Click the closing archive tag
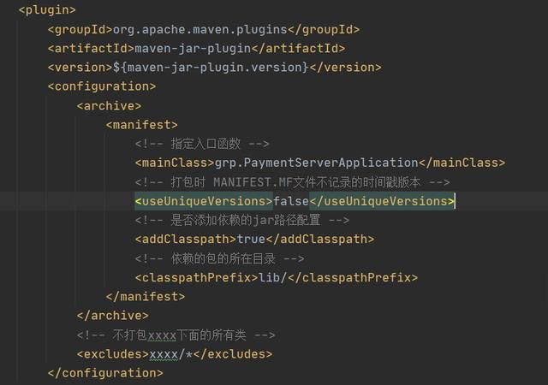 112,316
